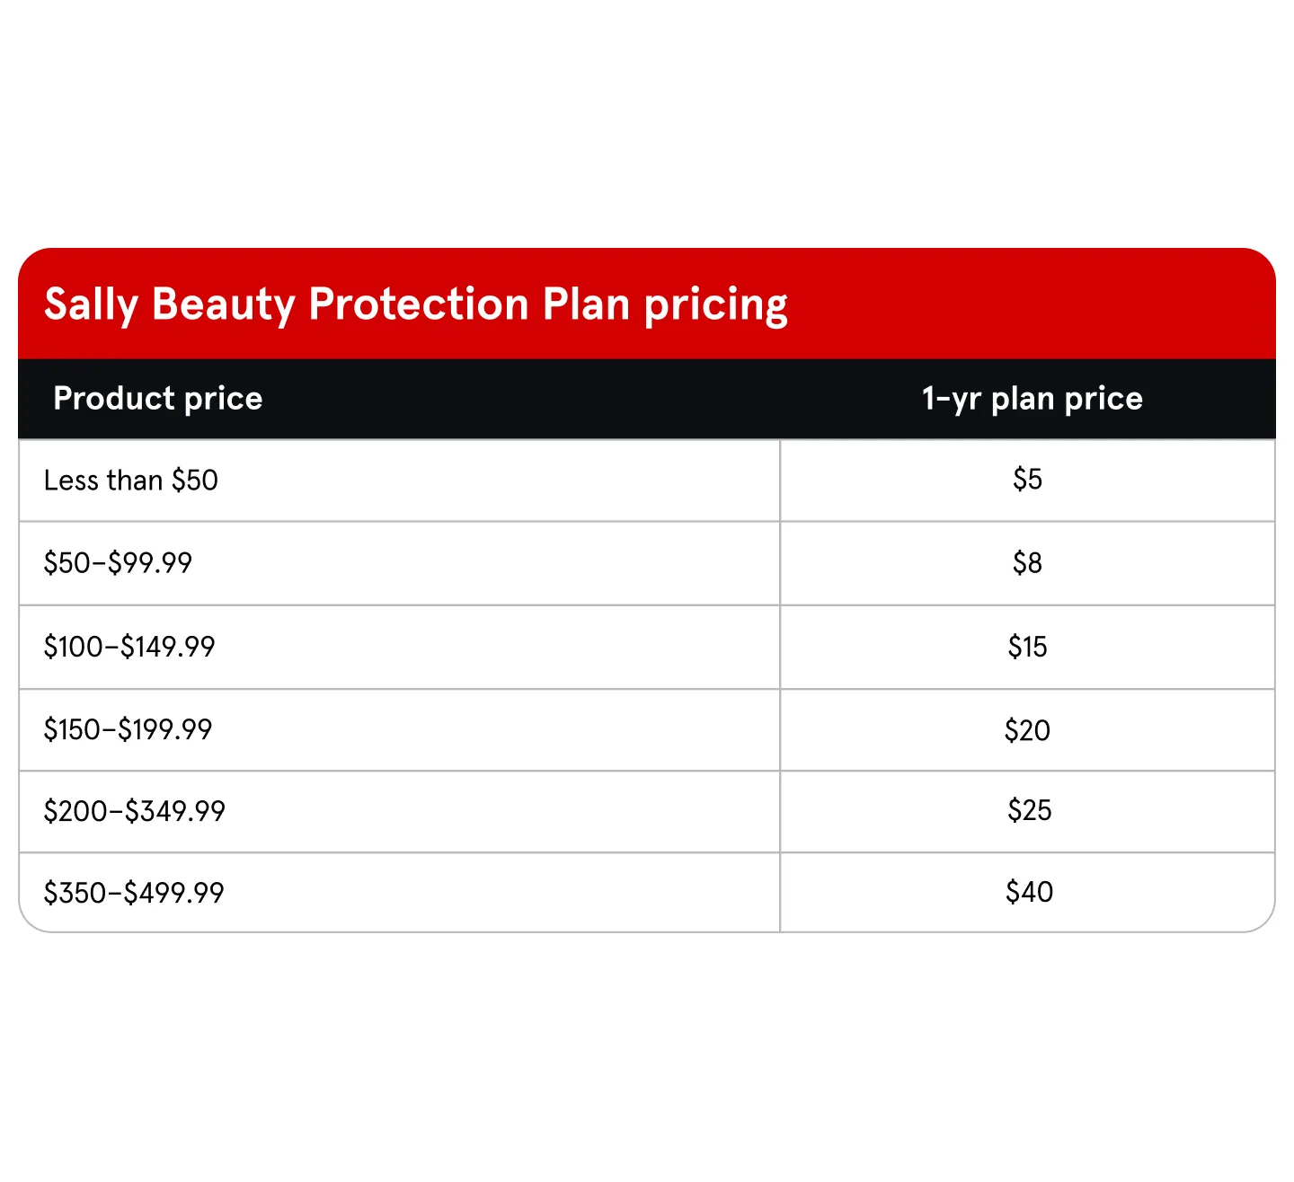Click the $5 plan price cell
The height and width of the screenshot is (1182, 1294).
pos(1027,479)
